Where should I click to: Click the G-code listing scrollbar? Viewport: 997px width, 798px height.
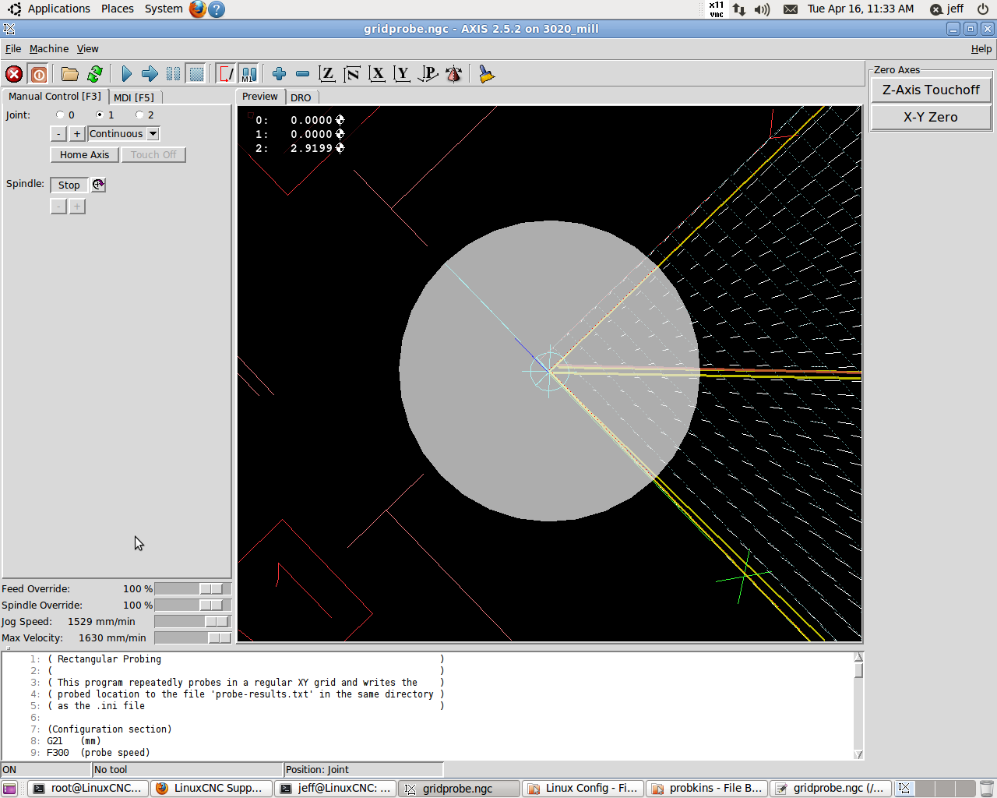coord(858,706)
